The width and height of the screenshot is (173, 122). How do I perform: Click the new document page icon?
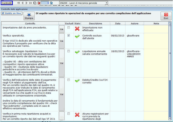(35, 3)
